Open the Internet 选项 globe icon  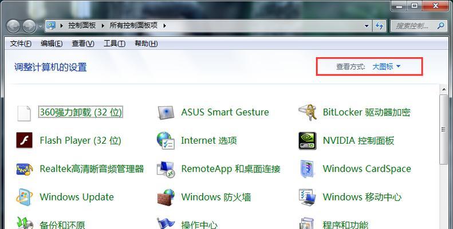pos(166,140)
